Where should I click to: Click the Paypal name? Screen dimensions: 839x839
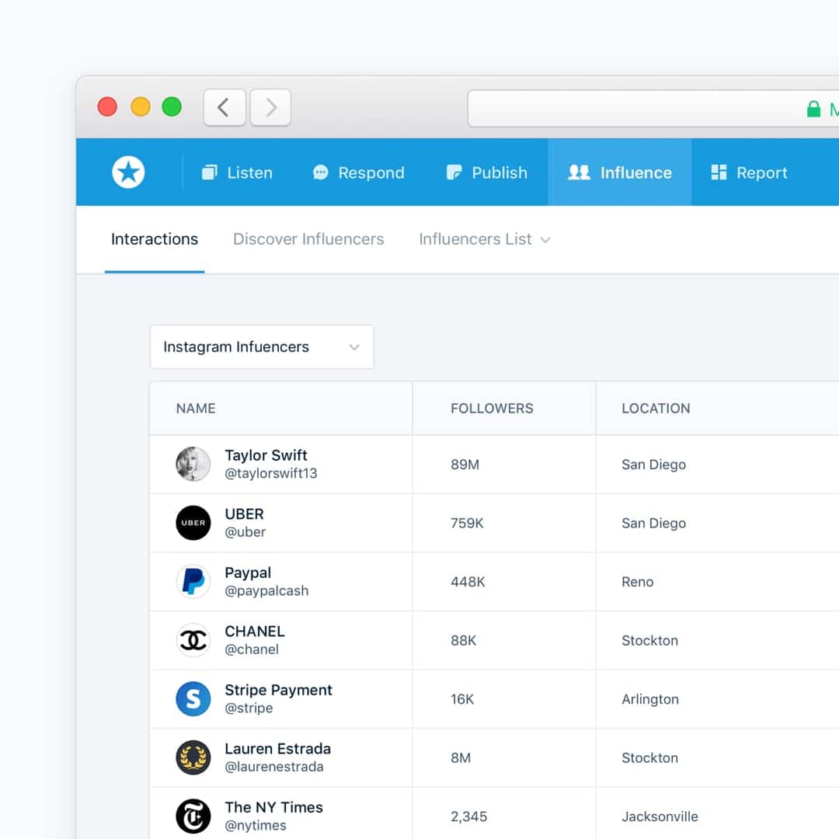(248, 573)
